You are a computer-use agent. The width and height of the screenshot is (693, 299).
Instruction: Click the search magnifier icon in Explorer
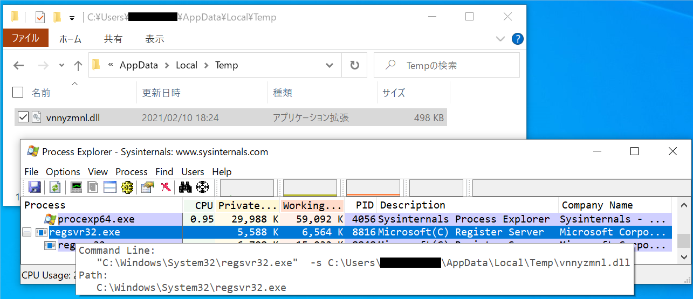coord(392,65)
